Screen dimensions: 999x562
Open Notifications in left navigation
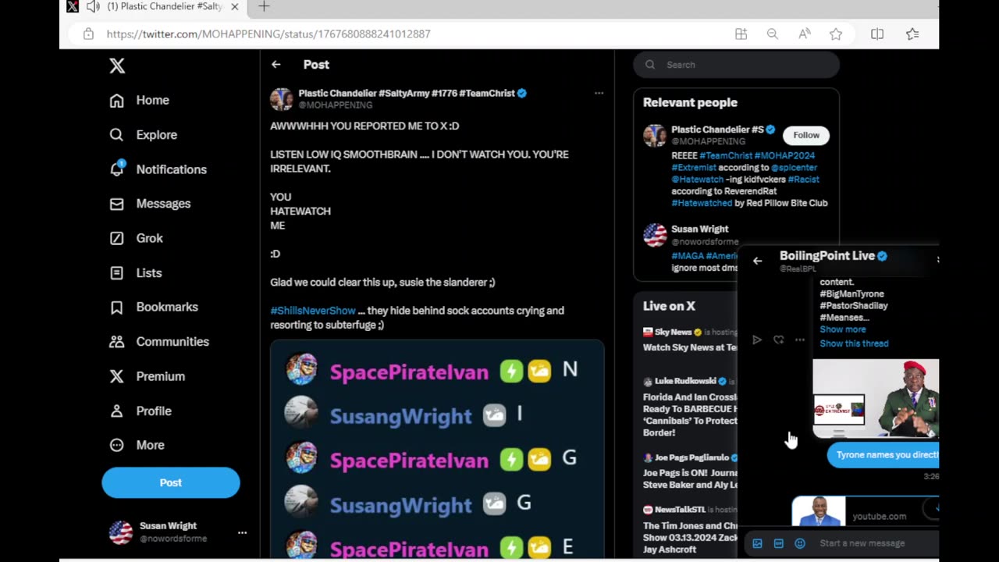[x=158, y=169]
